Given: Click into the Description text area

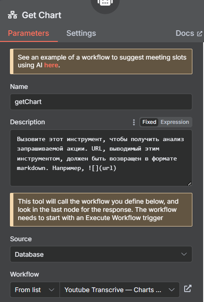Looking at the screenshot, I should [101, 158].
